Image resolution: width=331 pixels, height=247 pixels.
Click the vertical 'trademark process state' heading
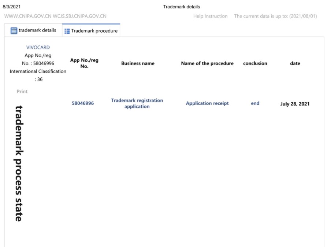click(19, 163)
